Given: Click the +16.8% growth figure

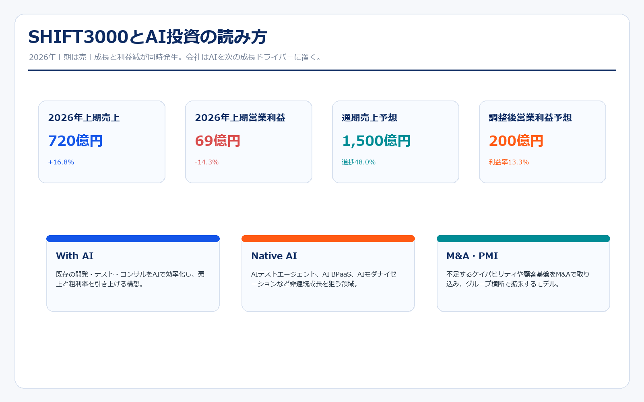Looking at the screenshot, I should click(61, 162).
